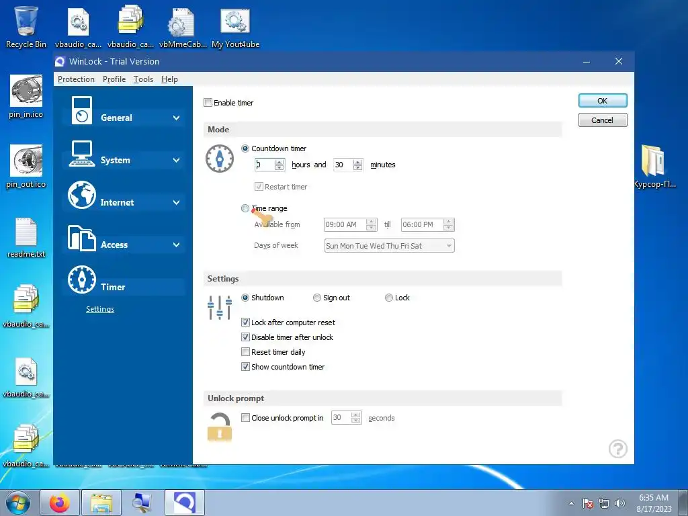Screen dimensions: 688x516
Task: Click the help question mark icon
Action: pos(618,449)
